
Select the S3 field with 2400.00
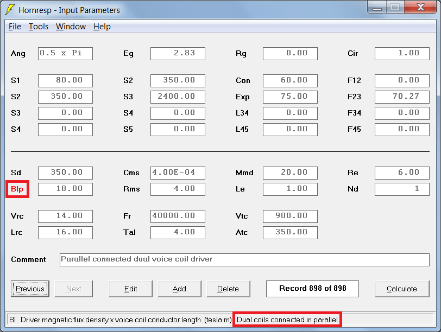178,97
